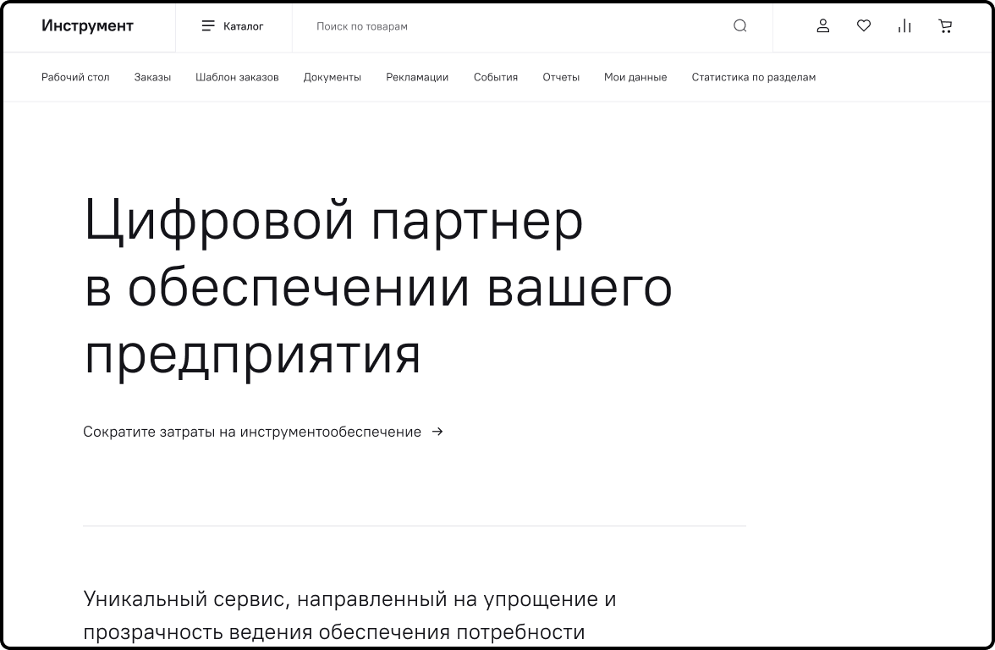Screen dimensions: 995x650
Task: Click the Каталог hamburger menu icon
Action: click(x=208, y=26)
